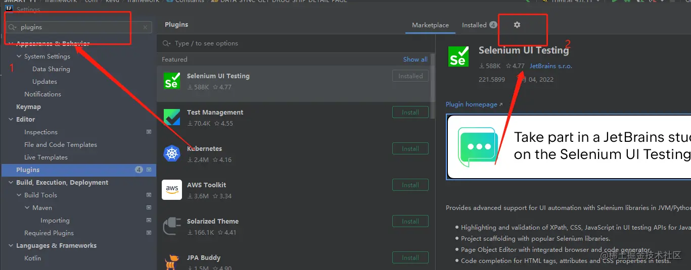Image resolution: width=691 pixels, height=270 pixels.
Task: Select the AWS Toolkit plugin name
Action: coord(206,185)
